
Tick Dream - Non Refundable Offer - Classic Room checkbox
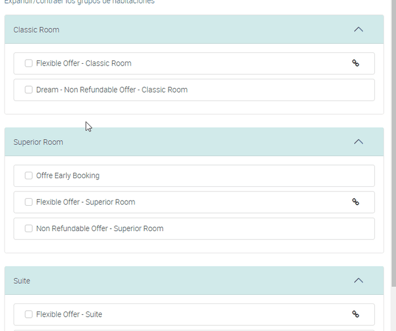pos(29,90)
